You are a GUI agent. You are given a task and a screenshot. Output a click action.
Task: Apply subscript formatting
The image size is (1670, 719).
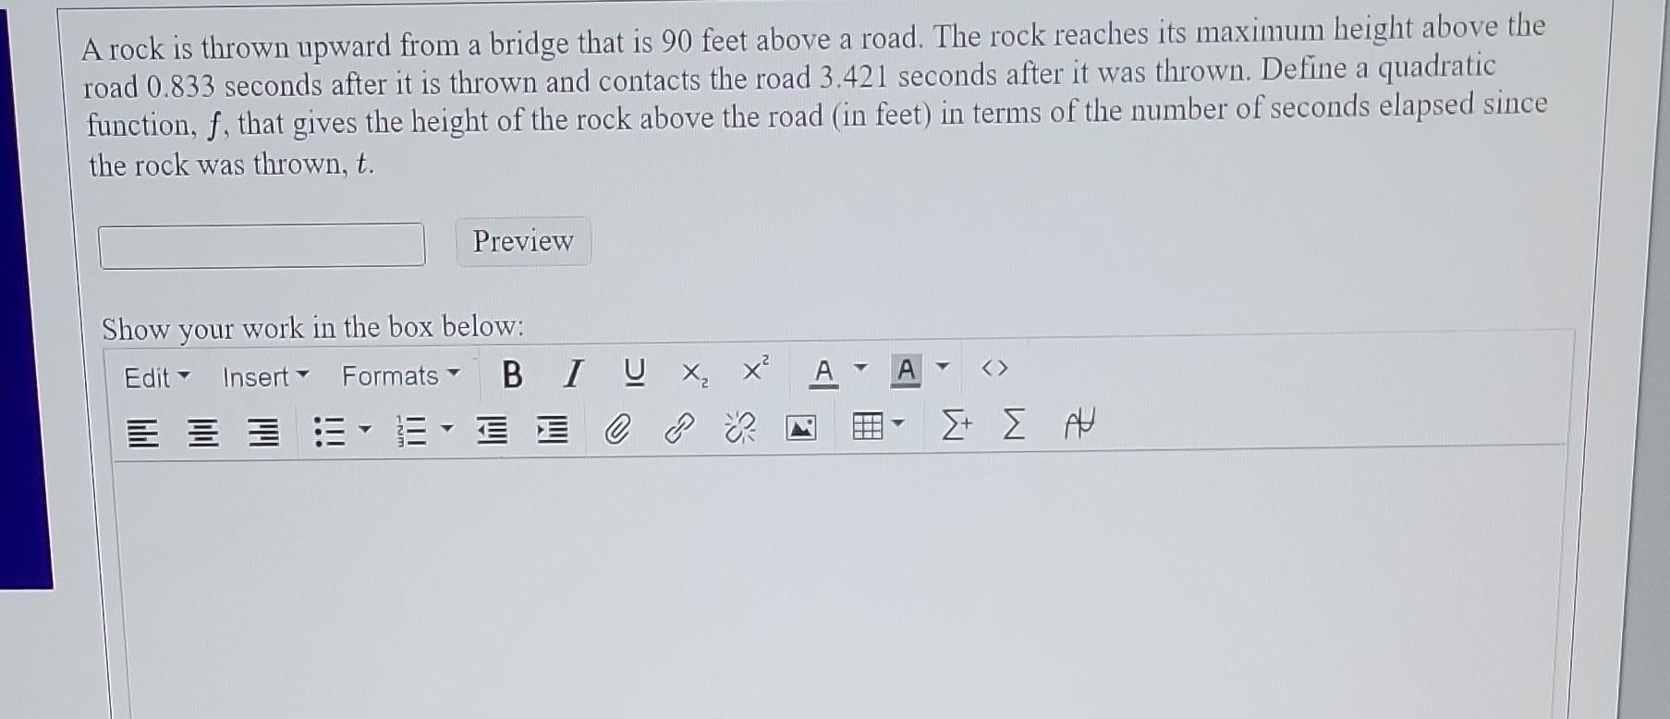(x=695, y=372)
